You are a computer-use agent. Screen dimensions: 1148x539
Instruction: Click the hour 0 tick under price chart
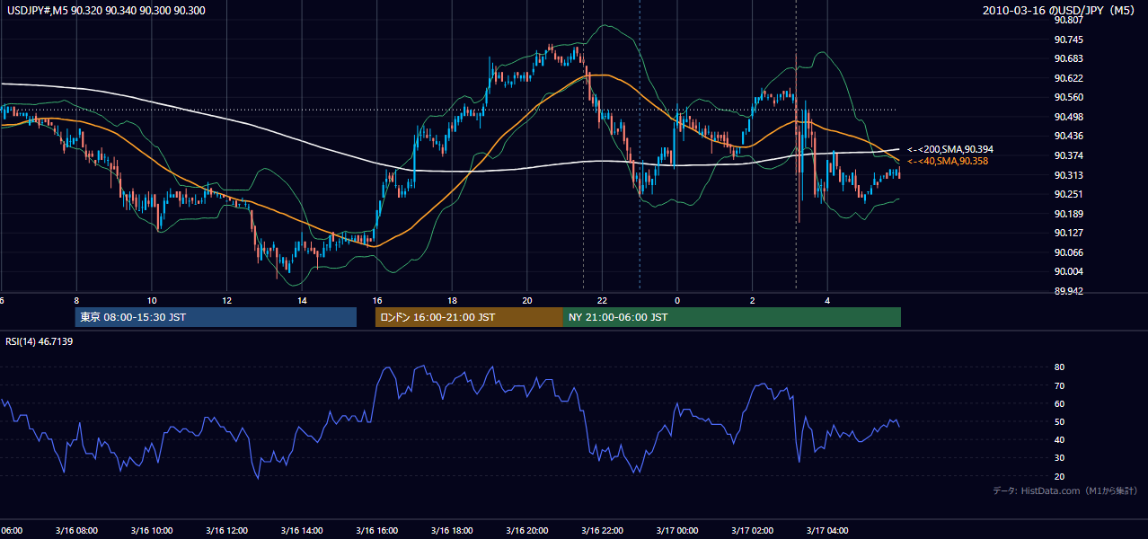coord(677,301)
